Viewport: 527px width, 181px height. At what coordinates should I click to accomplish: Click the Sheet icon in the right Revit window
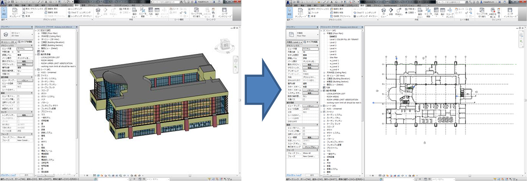click(x=460, y=9)
